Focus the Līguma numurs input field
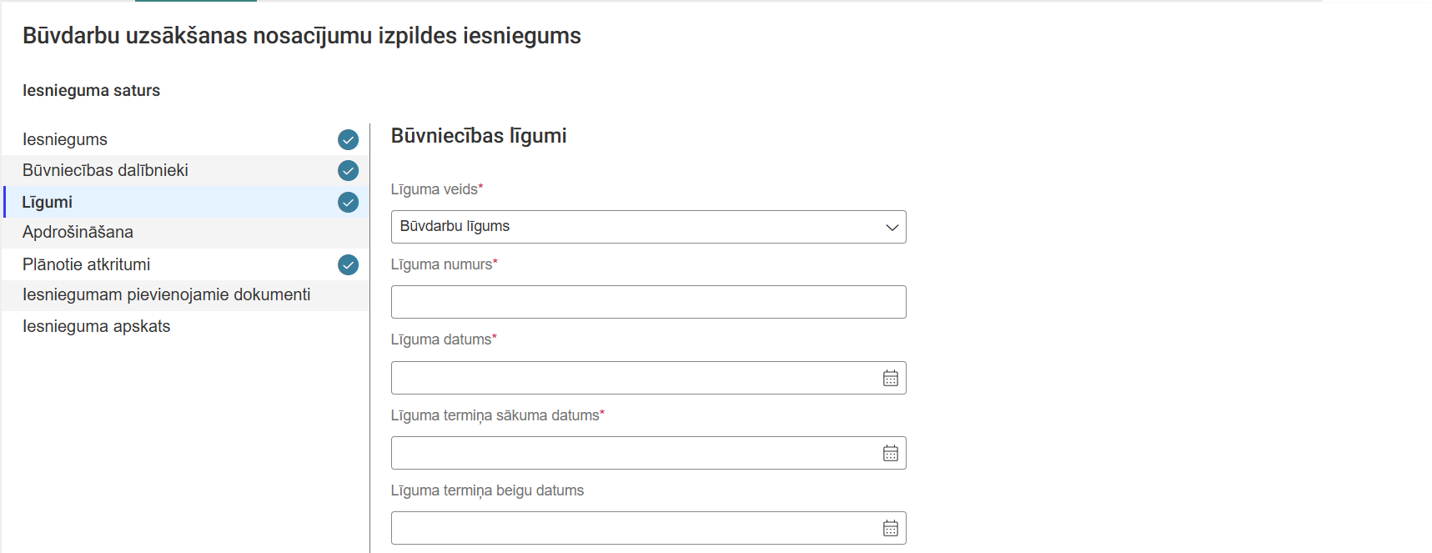 (648, 302)
